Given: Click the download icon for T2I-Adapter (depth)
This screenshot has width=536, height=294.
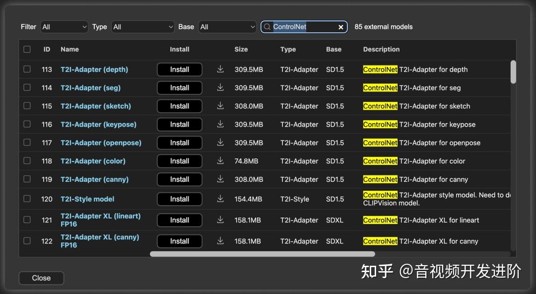Looking at the screenshot, I should [x=220, y=70].
